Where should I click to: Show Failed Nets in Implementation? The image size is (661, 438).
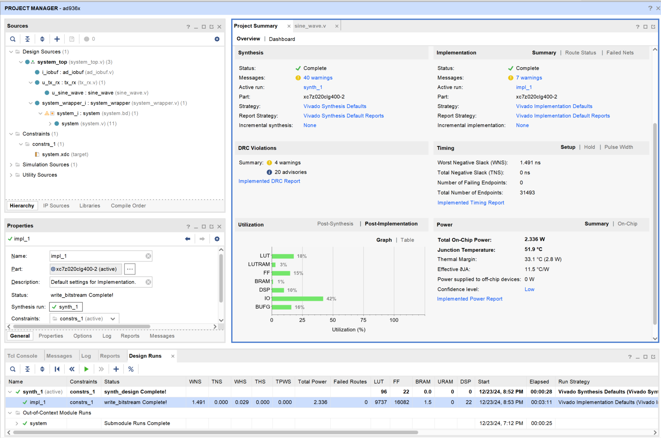(620, 53)
